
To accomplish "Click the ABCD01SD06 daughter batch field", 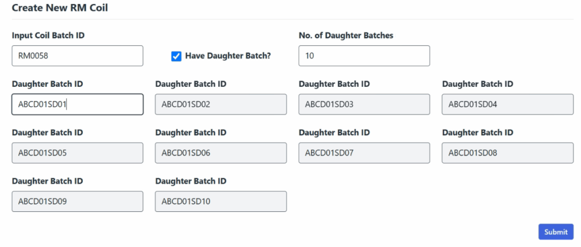I will [x=220, y=153].
